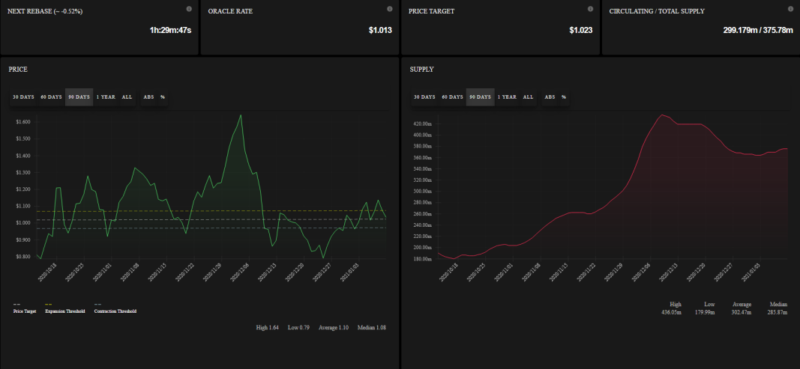Click the Median 1.08 price statistic

click(x=372, y=328)
